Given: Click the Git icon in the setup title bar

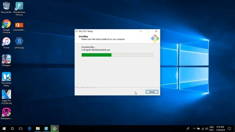Looking at the screenshot, I should click(x=77, y=31).
